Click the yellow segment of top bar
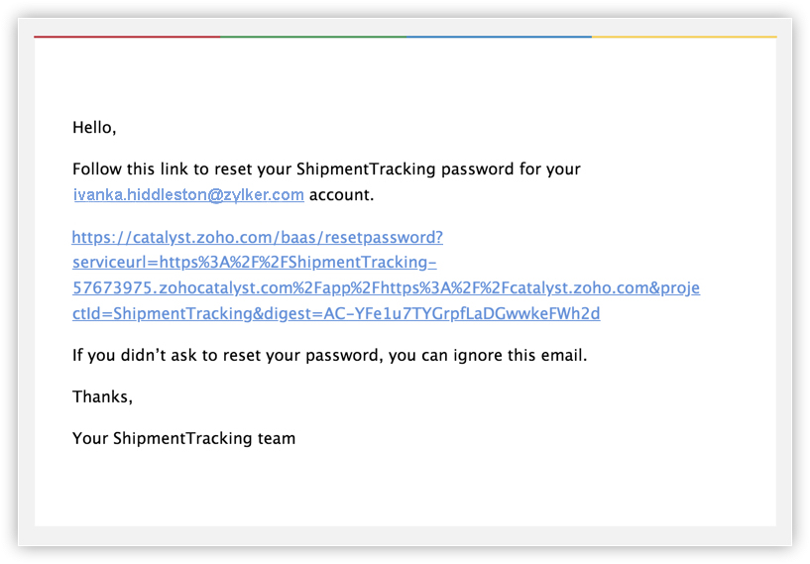Image resolution: width=810 pixels, height=564 pixels. coord(684,37)
